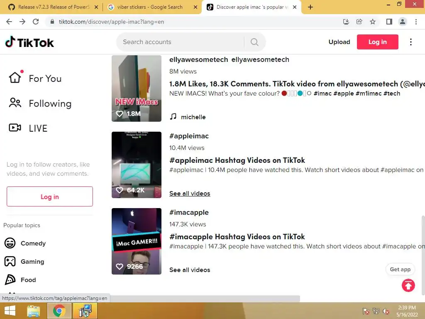Screen dimensions: 425x319
Task: Open the NEW iMacs video thumbnail
Action: coord(136,88)
